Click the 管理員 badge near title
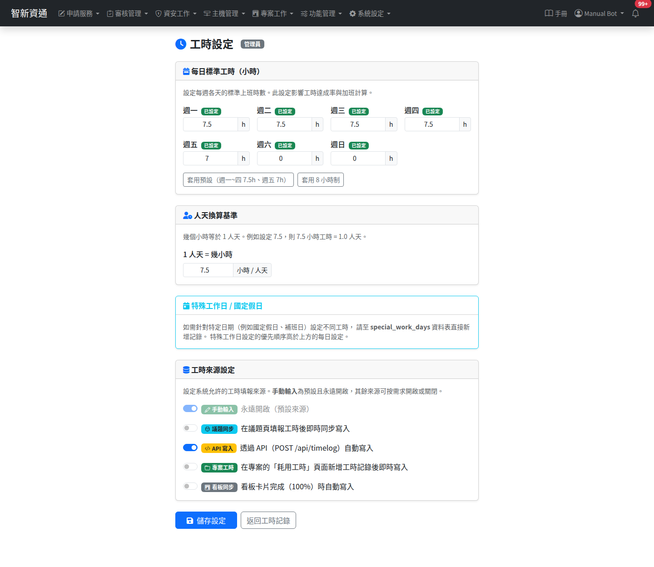Screen dimensions: 654x567 [x=253, y=44]
